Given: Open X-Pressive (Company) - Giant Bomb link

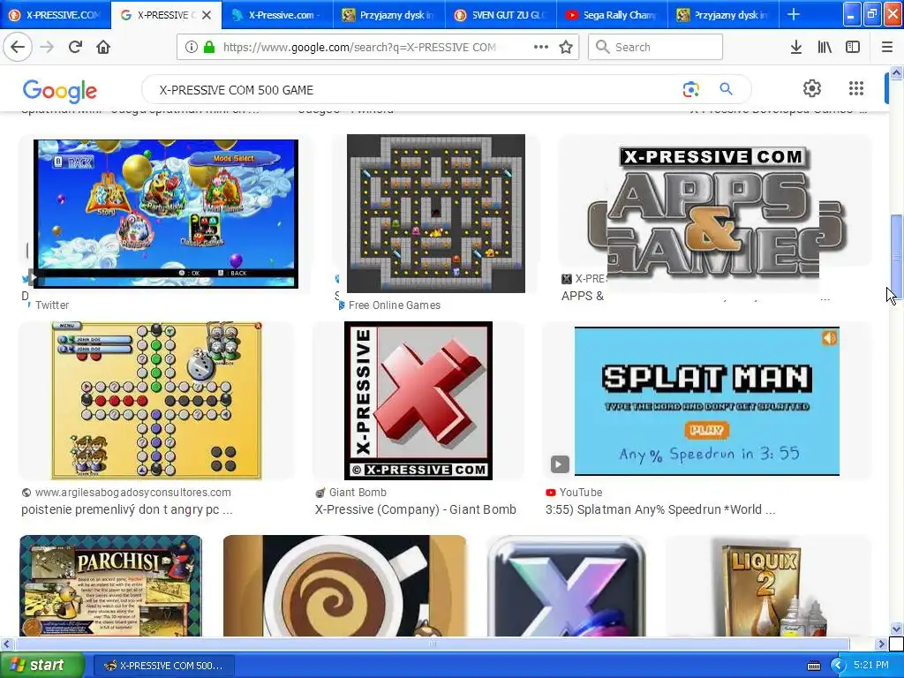Looking at the screenshot, I should (x=416, y=509).
